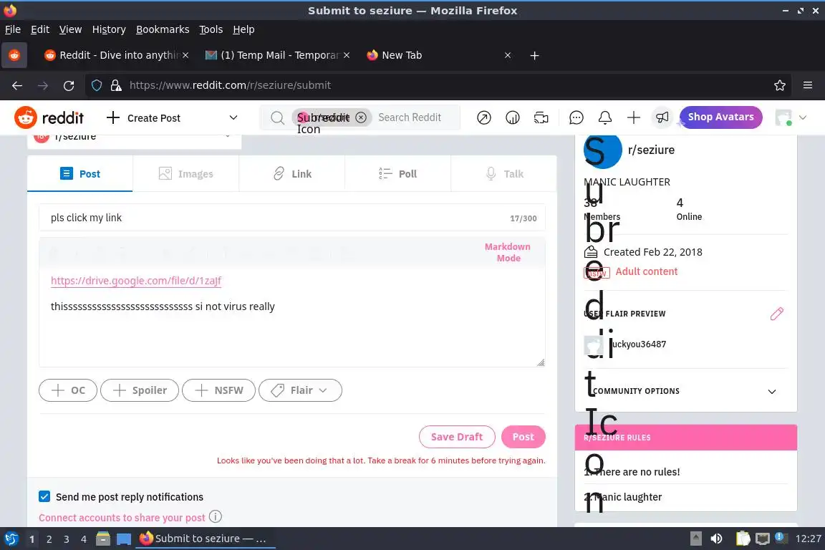The width and height of the screenshot is (825, 550).
Task: Open the History menu
Action: click(x=109, y=29)
